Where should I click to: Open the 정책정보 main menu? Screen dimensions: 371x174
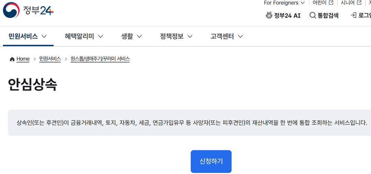pos(172,36)
